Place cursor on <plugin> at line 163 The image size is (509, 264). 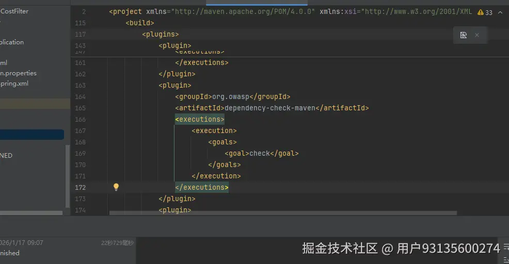pos(175,85)
